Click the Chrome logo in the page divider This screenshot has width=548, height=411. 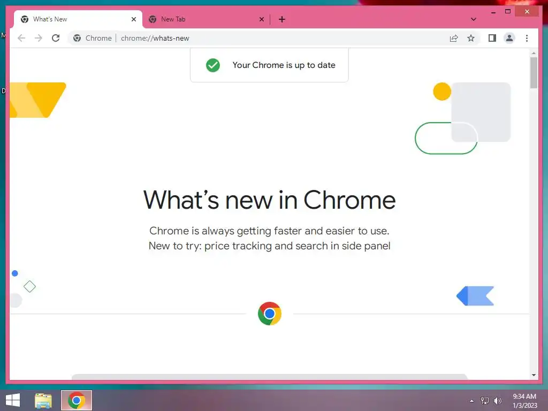click(x=270, y=314)
